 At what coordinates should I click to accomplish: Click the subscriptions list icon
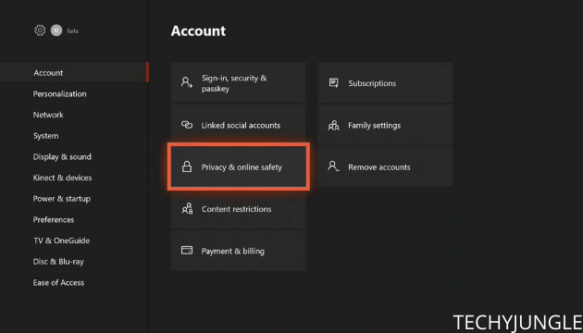(x=333, y=83)
